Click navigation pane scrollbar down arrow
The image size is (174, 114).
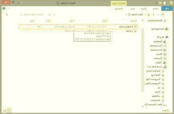143,106
